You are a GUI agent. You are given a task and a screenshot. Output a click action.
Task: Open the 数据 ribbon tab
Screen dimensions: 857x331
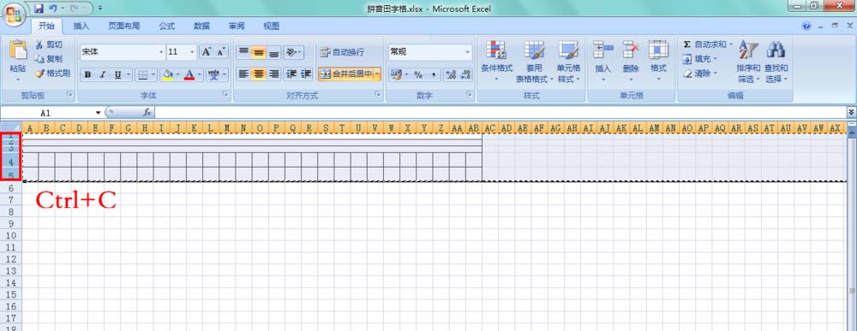point(201,26)
